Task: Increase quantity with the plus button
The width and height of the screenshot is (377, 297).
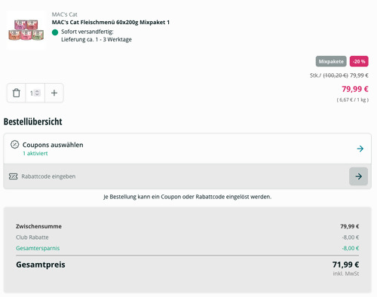Action: point(54,93)
